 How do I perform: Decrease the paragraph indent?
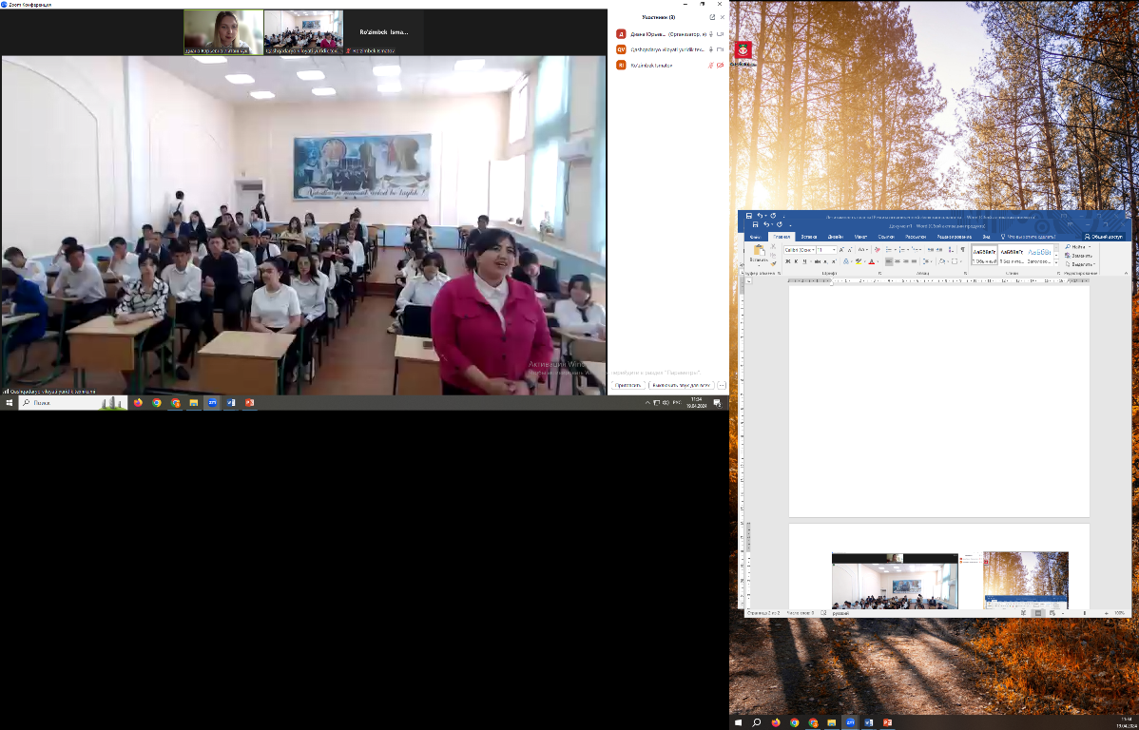(x=931, y=250)
